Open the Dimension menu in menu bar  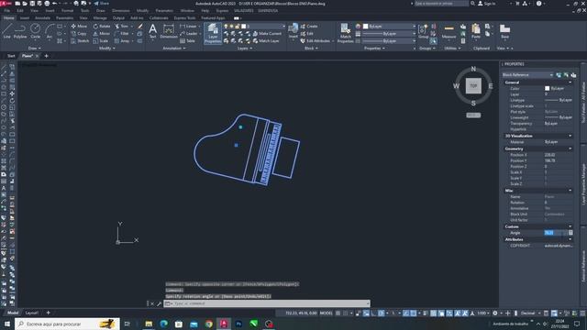pyautogui.click(x=121, y=11)
